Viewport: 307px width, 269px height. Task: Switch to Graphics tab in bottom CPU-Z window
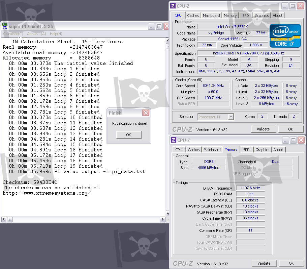263,150
